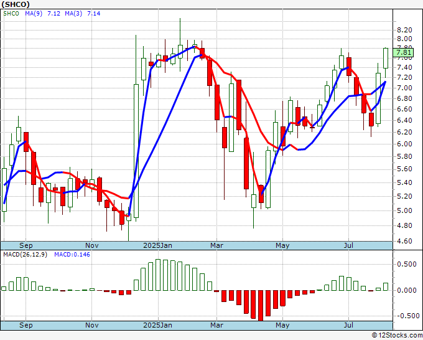Click the 7.20 price axis label

coord(404,77)
